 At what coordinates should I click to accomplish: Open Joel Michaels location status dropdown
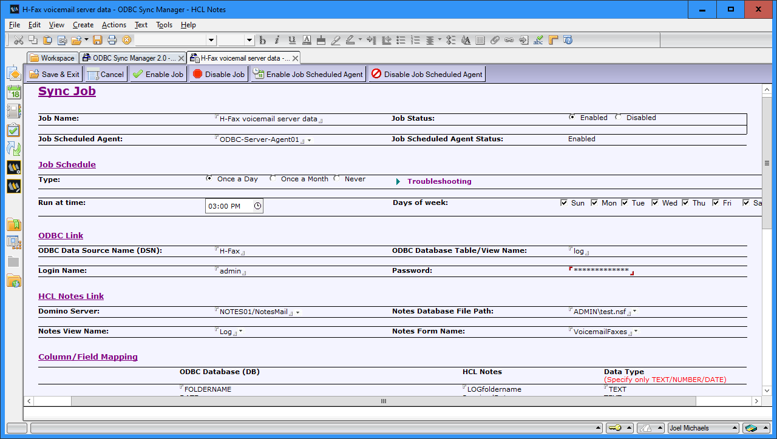[702, 428]
